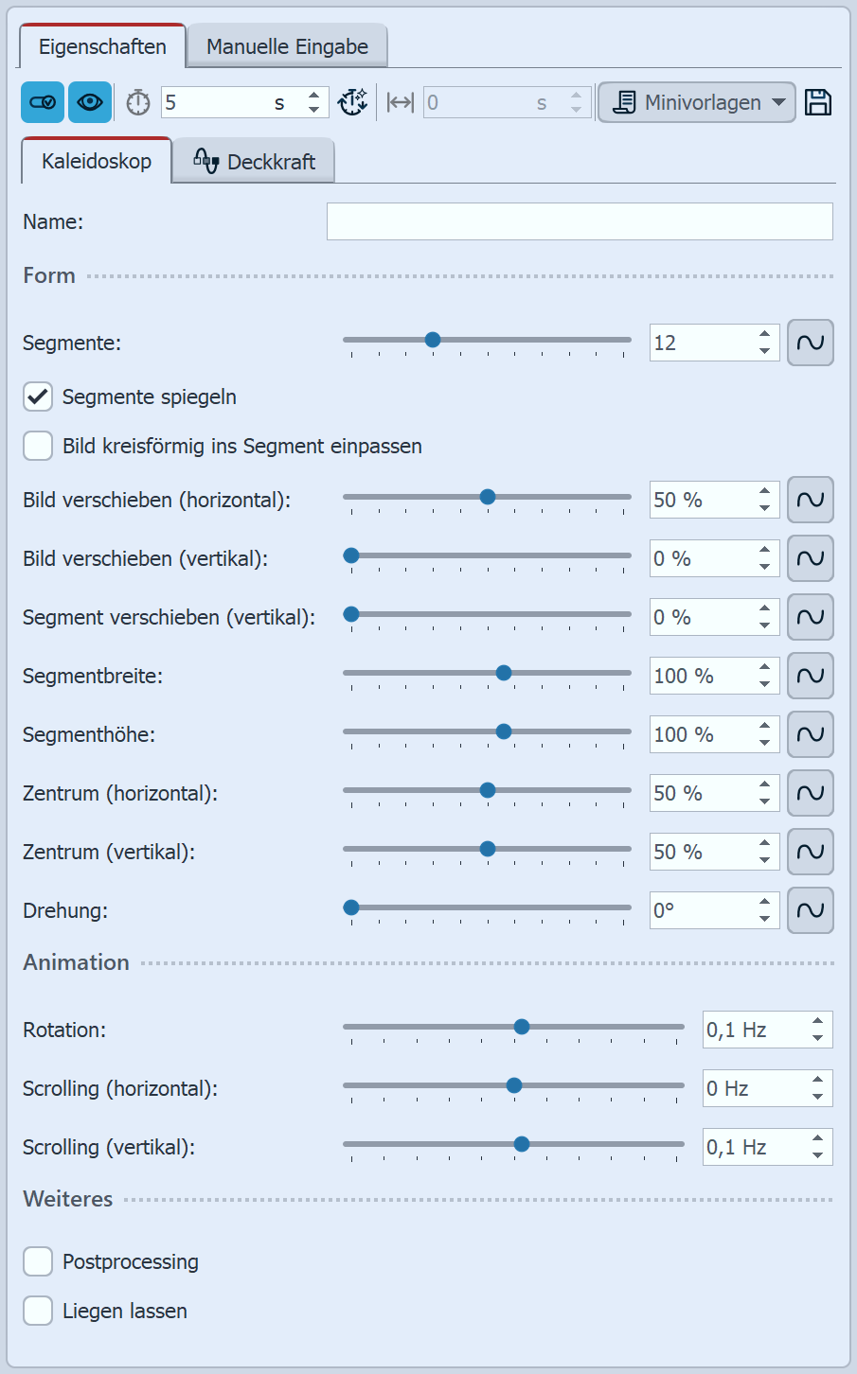The height and width of the screenshot is (1374, 857).
Task: Decrease Rotation Hz with down arrow
Action: click(x=817, y=1038)
